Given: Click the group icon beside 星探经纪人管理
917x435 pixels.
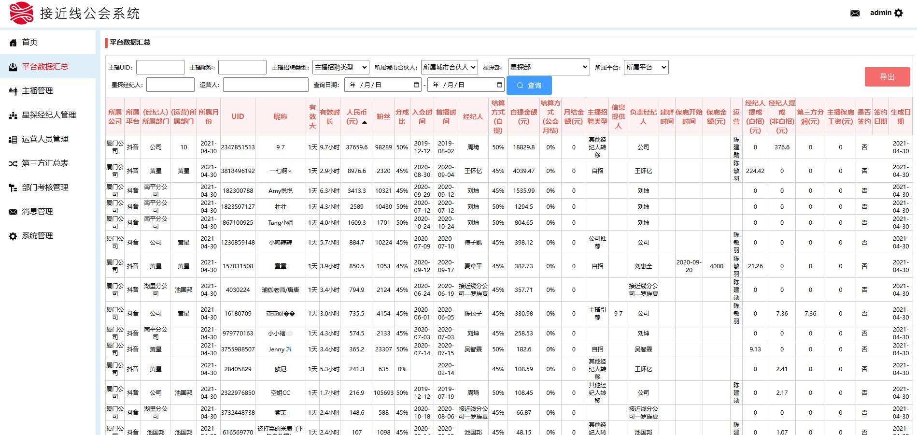Looking at the screenshot, I should click(x=13, y=115).
